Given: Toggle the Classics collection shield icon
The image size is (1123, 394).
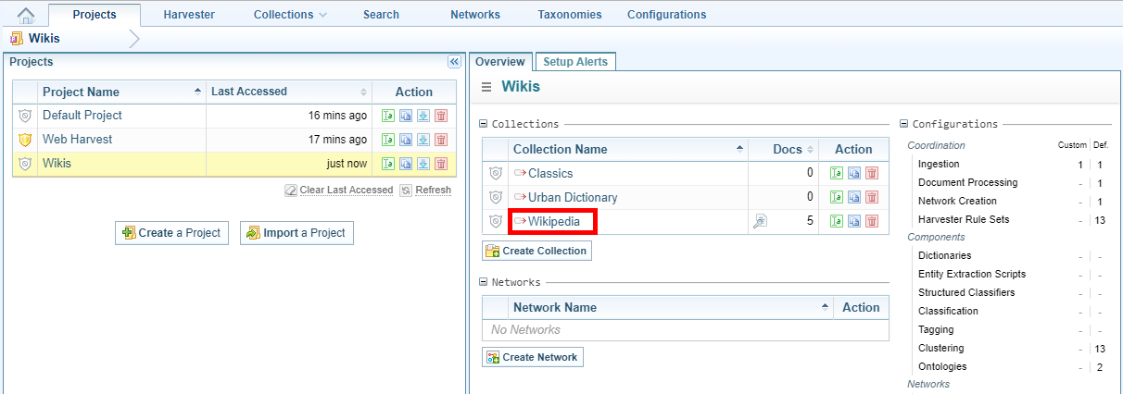Looking at the screenshot, I should point(496,173).
